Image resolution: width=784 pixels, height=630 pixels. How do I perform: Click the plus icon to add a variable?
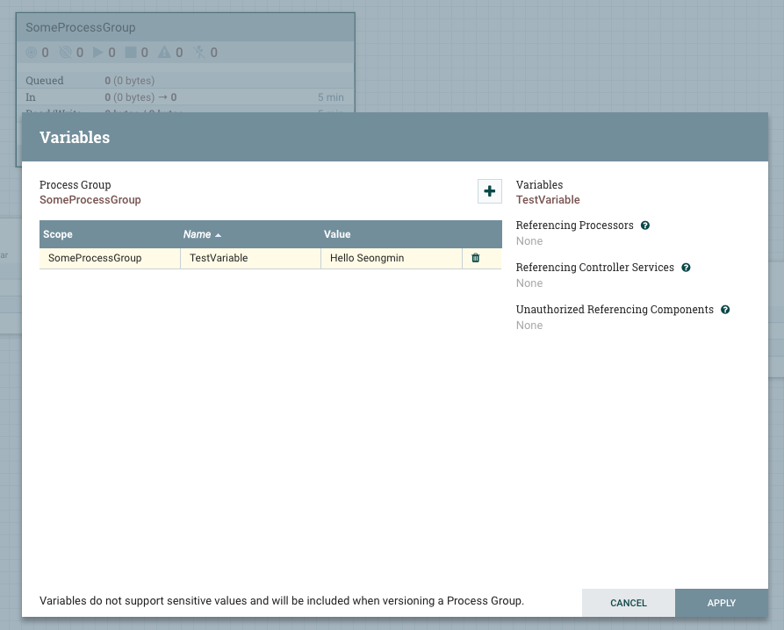[490, 191]
